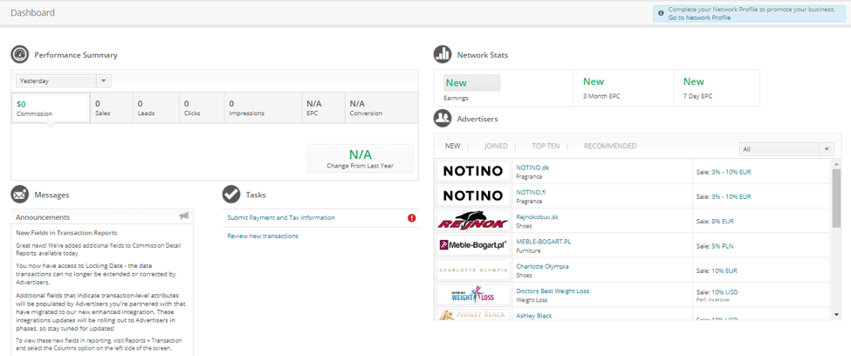The image size is (851, 356).
Task: Click the Tasks checkmark icon
Action: [231, 195]
